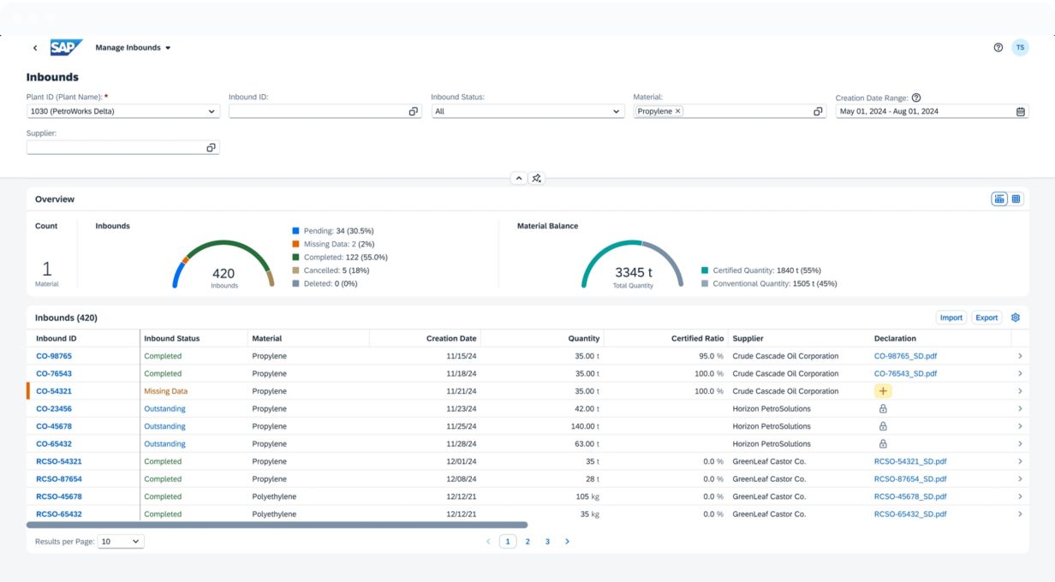1055x582 pixels.
Task: Open the help question mark icon
Action: pyautogui.click(x=998, y=48)
